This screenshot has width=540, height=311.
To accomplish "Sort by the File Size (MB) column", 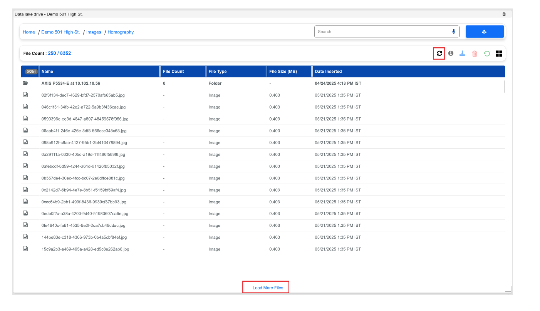I will [283, 71].
